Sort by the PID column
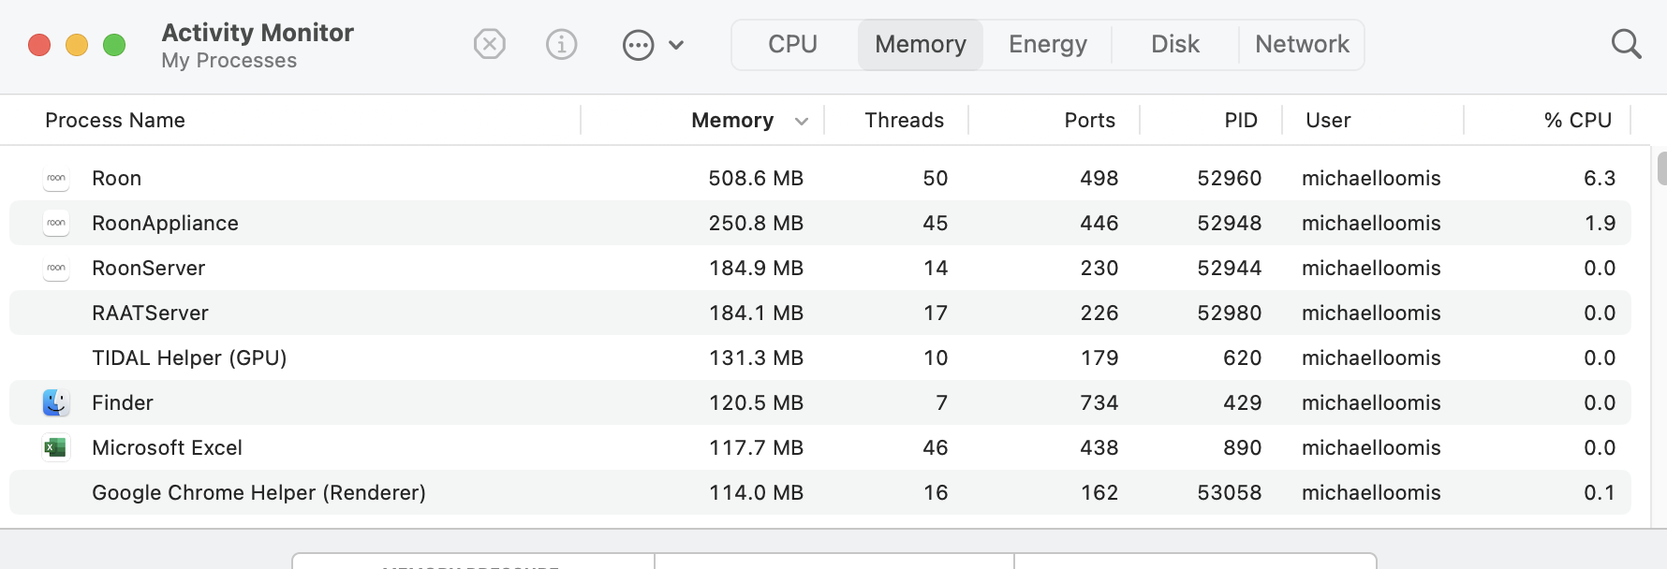This screenshot has width=1667, height=569. click(x=1241, y=120)
